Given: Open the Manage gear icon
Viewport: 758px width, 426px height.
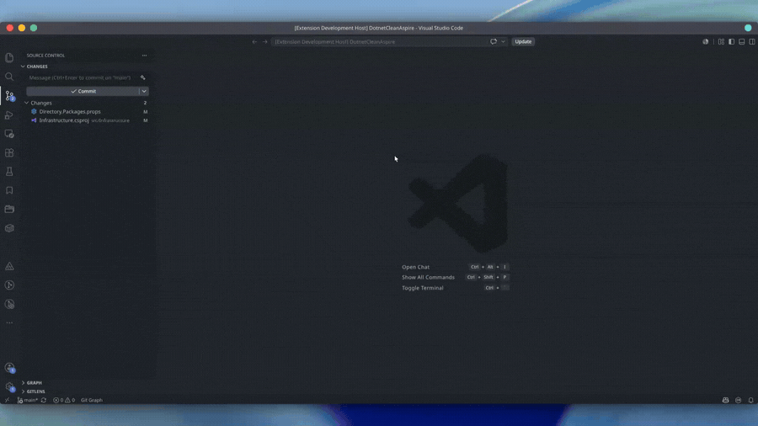Looking at the screenshot, I should 9,386.
